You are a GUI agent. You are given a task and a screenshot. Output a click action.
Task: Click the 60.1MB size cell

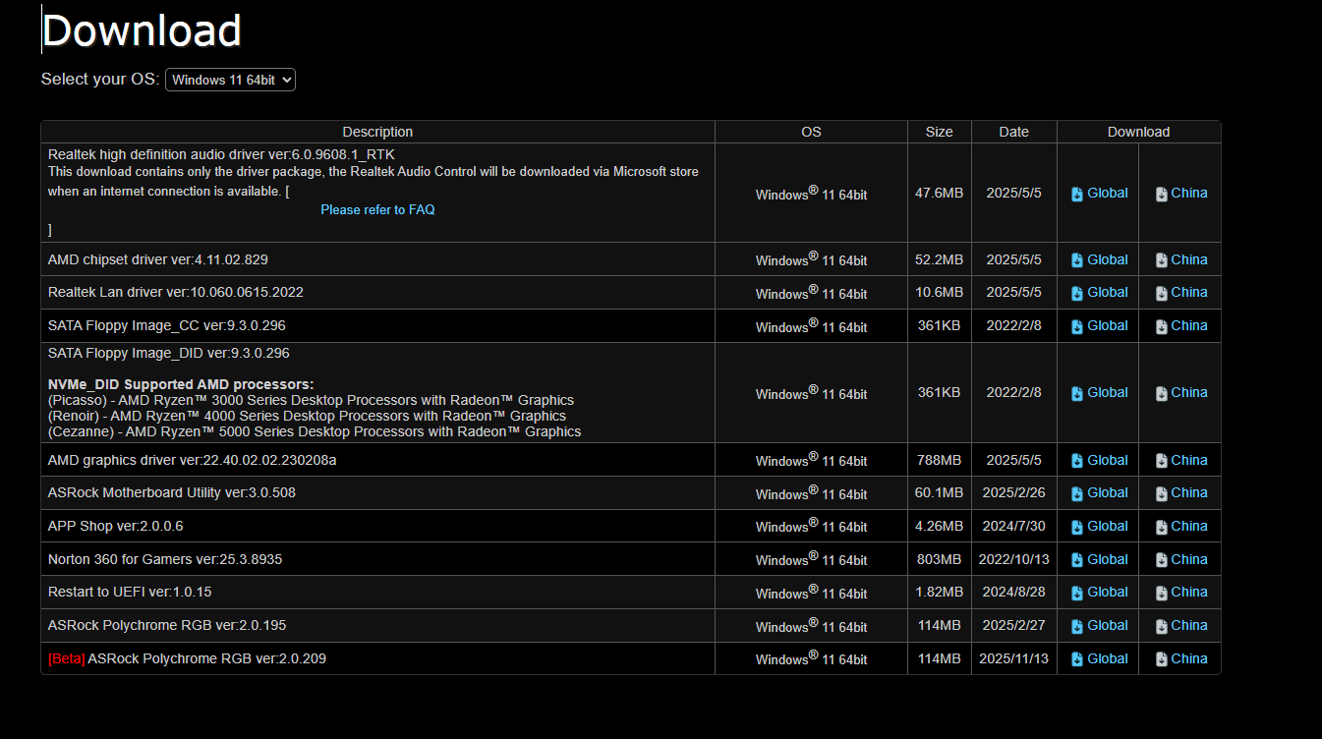(940, 493)
